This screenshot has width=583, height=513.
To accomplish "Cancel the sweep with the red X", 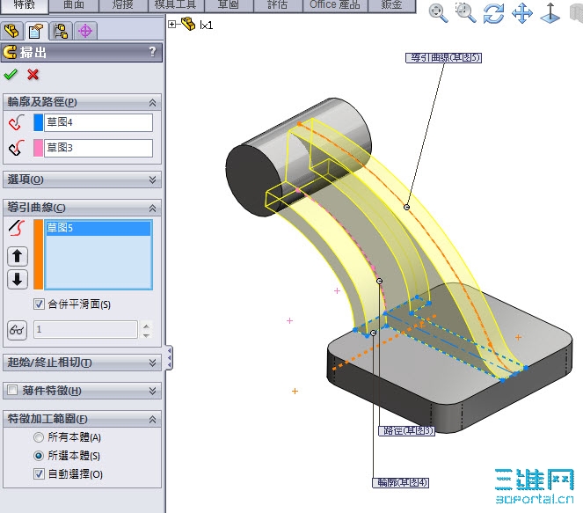I will (33, 75).
